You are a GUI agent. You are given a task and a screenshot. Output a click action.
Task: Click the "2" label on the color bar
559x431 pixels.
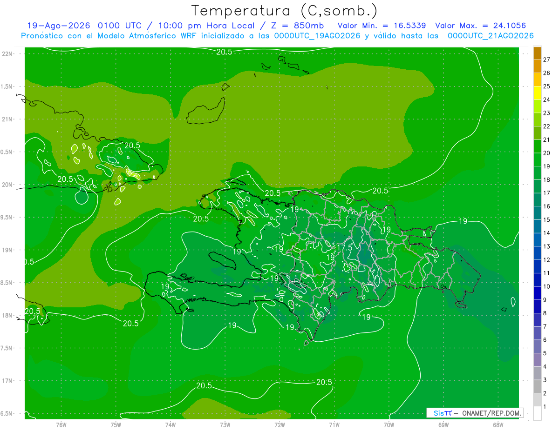coord(545,393)
